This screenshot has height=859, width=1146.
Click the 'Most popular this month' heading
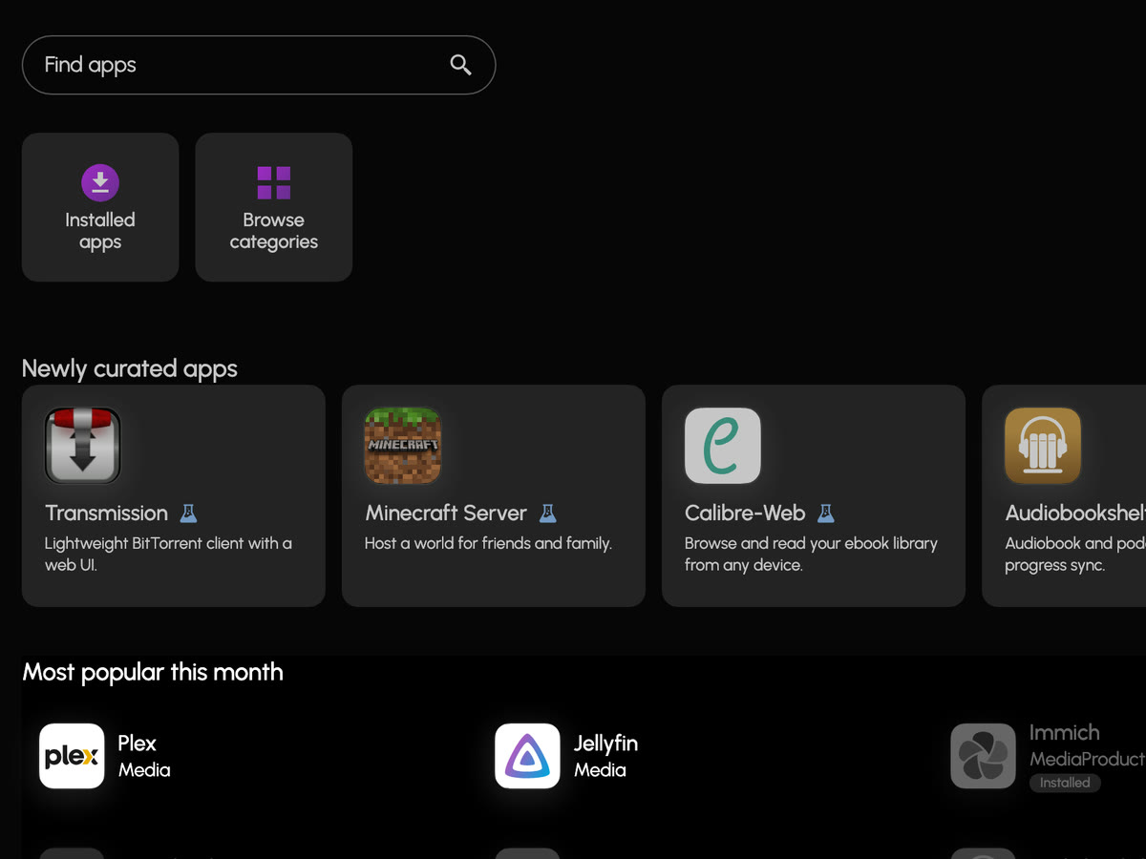tap(153, 672)
